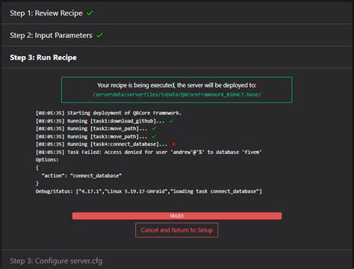
Task: Click the deployment path /serverdata/serverfiles/txData text
Action: tap(177, 95)
